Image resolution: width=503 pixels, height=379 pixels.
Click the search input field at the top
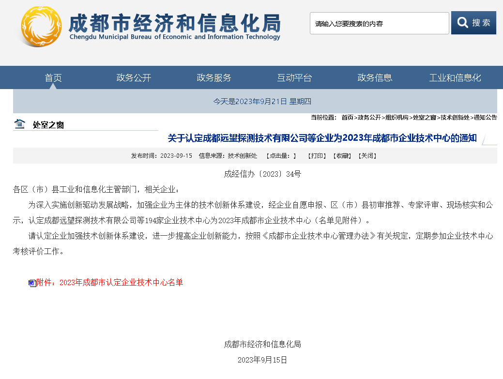379,22
